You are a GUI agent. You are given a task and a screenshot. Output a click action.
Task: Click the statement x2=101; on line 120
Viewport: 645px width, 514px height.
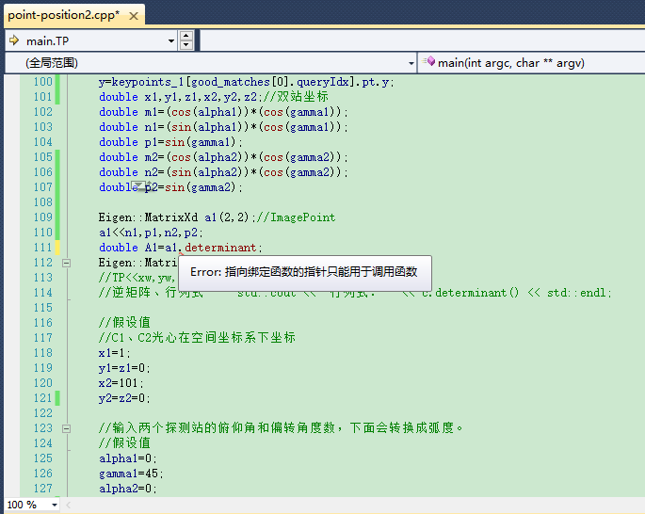click(x=121, y=383)
